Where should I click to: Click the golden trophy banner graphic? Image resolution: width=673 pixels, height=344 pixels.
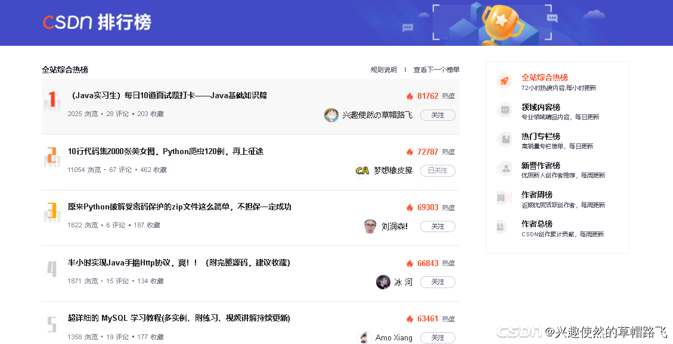501,23
